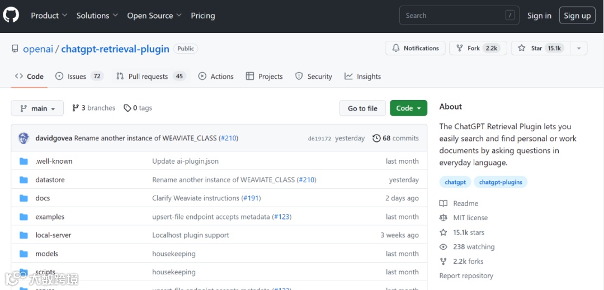Viewport: 604px width, 290px height.
Task: Open 'Clarify Weaviate instructions' commit message
Action: (196, 198)
